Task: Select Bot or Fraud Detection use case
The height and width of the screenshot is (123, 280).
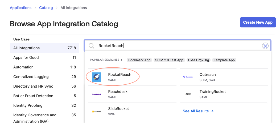Action: pyautogui.click(x=45, y=96)
